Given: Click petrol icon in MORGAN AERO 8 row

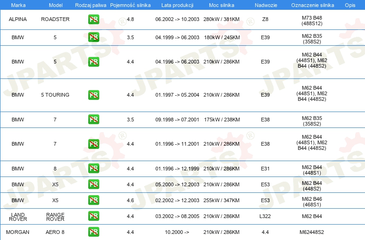Looking at the screenshot, I should [x=93, y=232].
